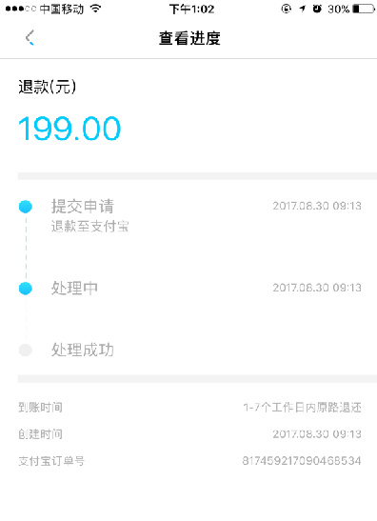This screenshot has height=521, width=377.
Task: Tap the 查看进度 page title
Action: 189,38
